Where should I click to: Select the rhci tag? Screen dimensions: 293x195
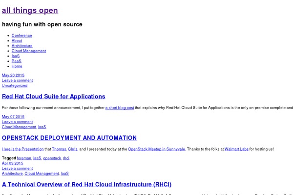[x=66, y=158]
